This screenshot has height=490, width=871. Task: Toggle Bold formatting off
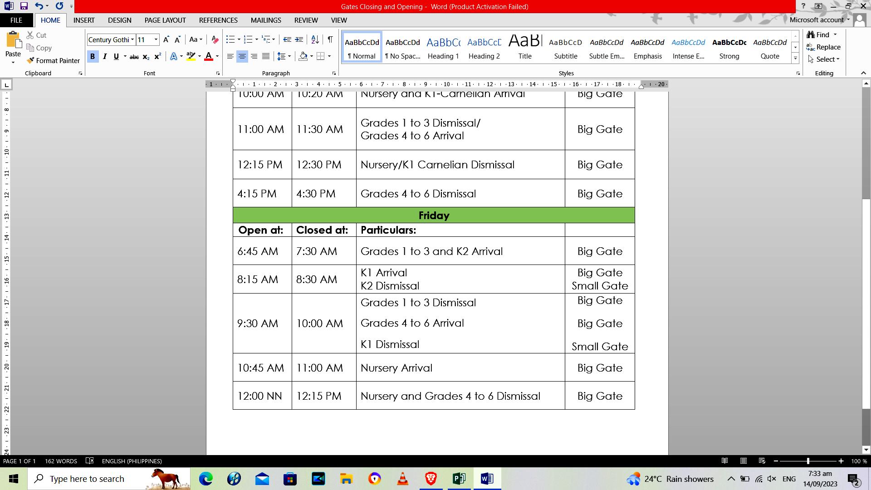93,56
